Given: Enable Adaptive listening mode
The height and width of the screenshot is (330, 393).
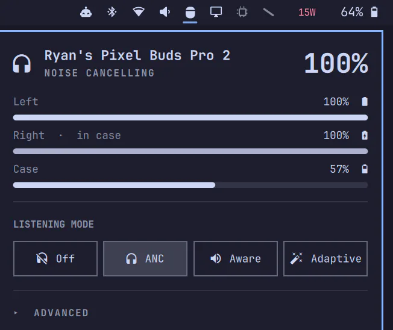Looking at the screenshot, I should click(325, 259).
